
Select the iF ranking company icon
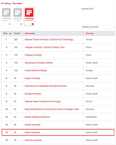(x=18, y=15)
